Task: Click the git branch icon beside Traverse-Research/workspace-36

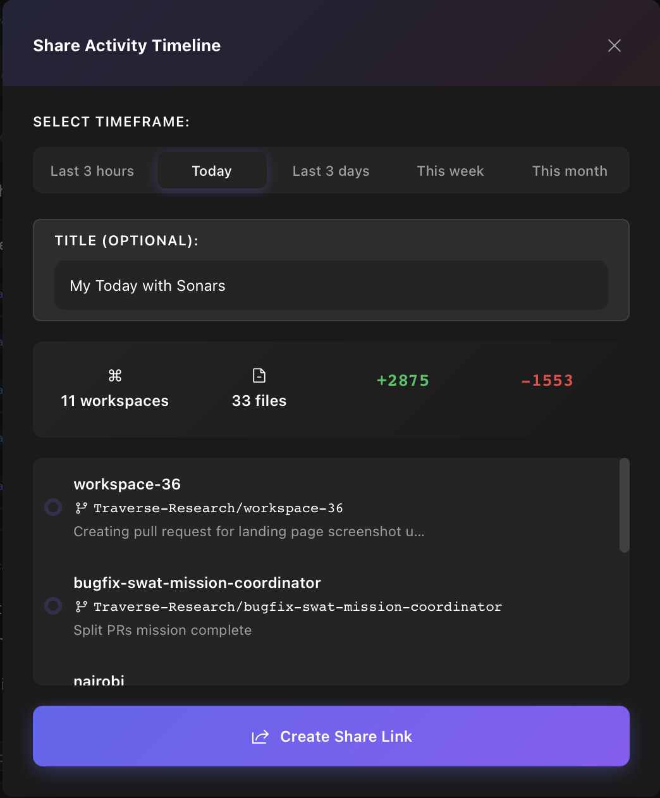Action: point(80,507)
